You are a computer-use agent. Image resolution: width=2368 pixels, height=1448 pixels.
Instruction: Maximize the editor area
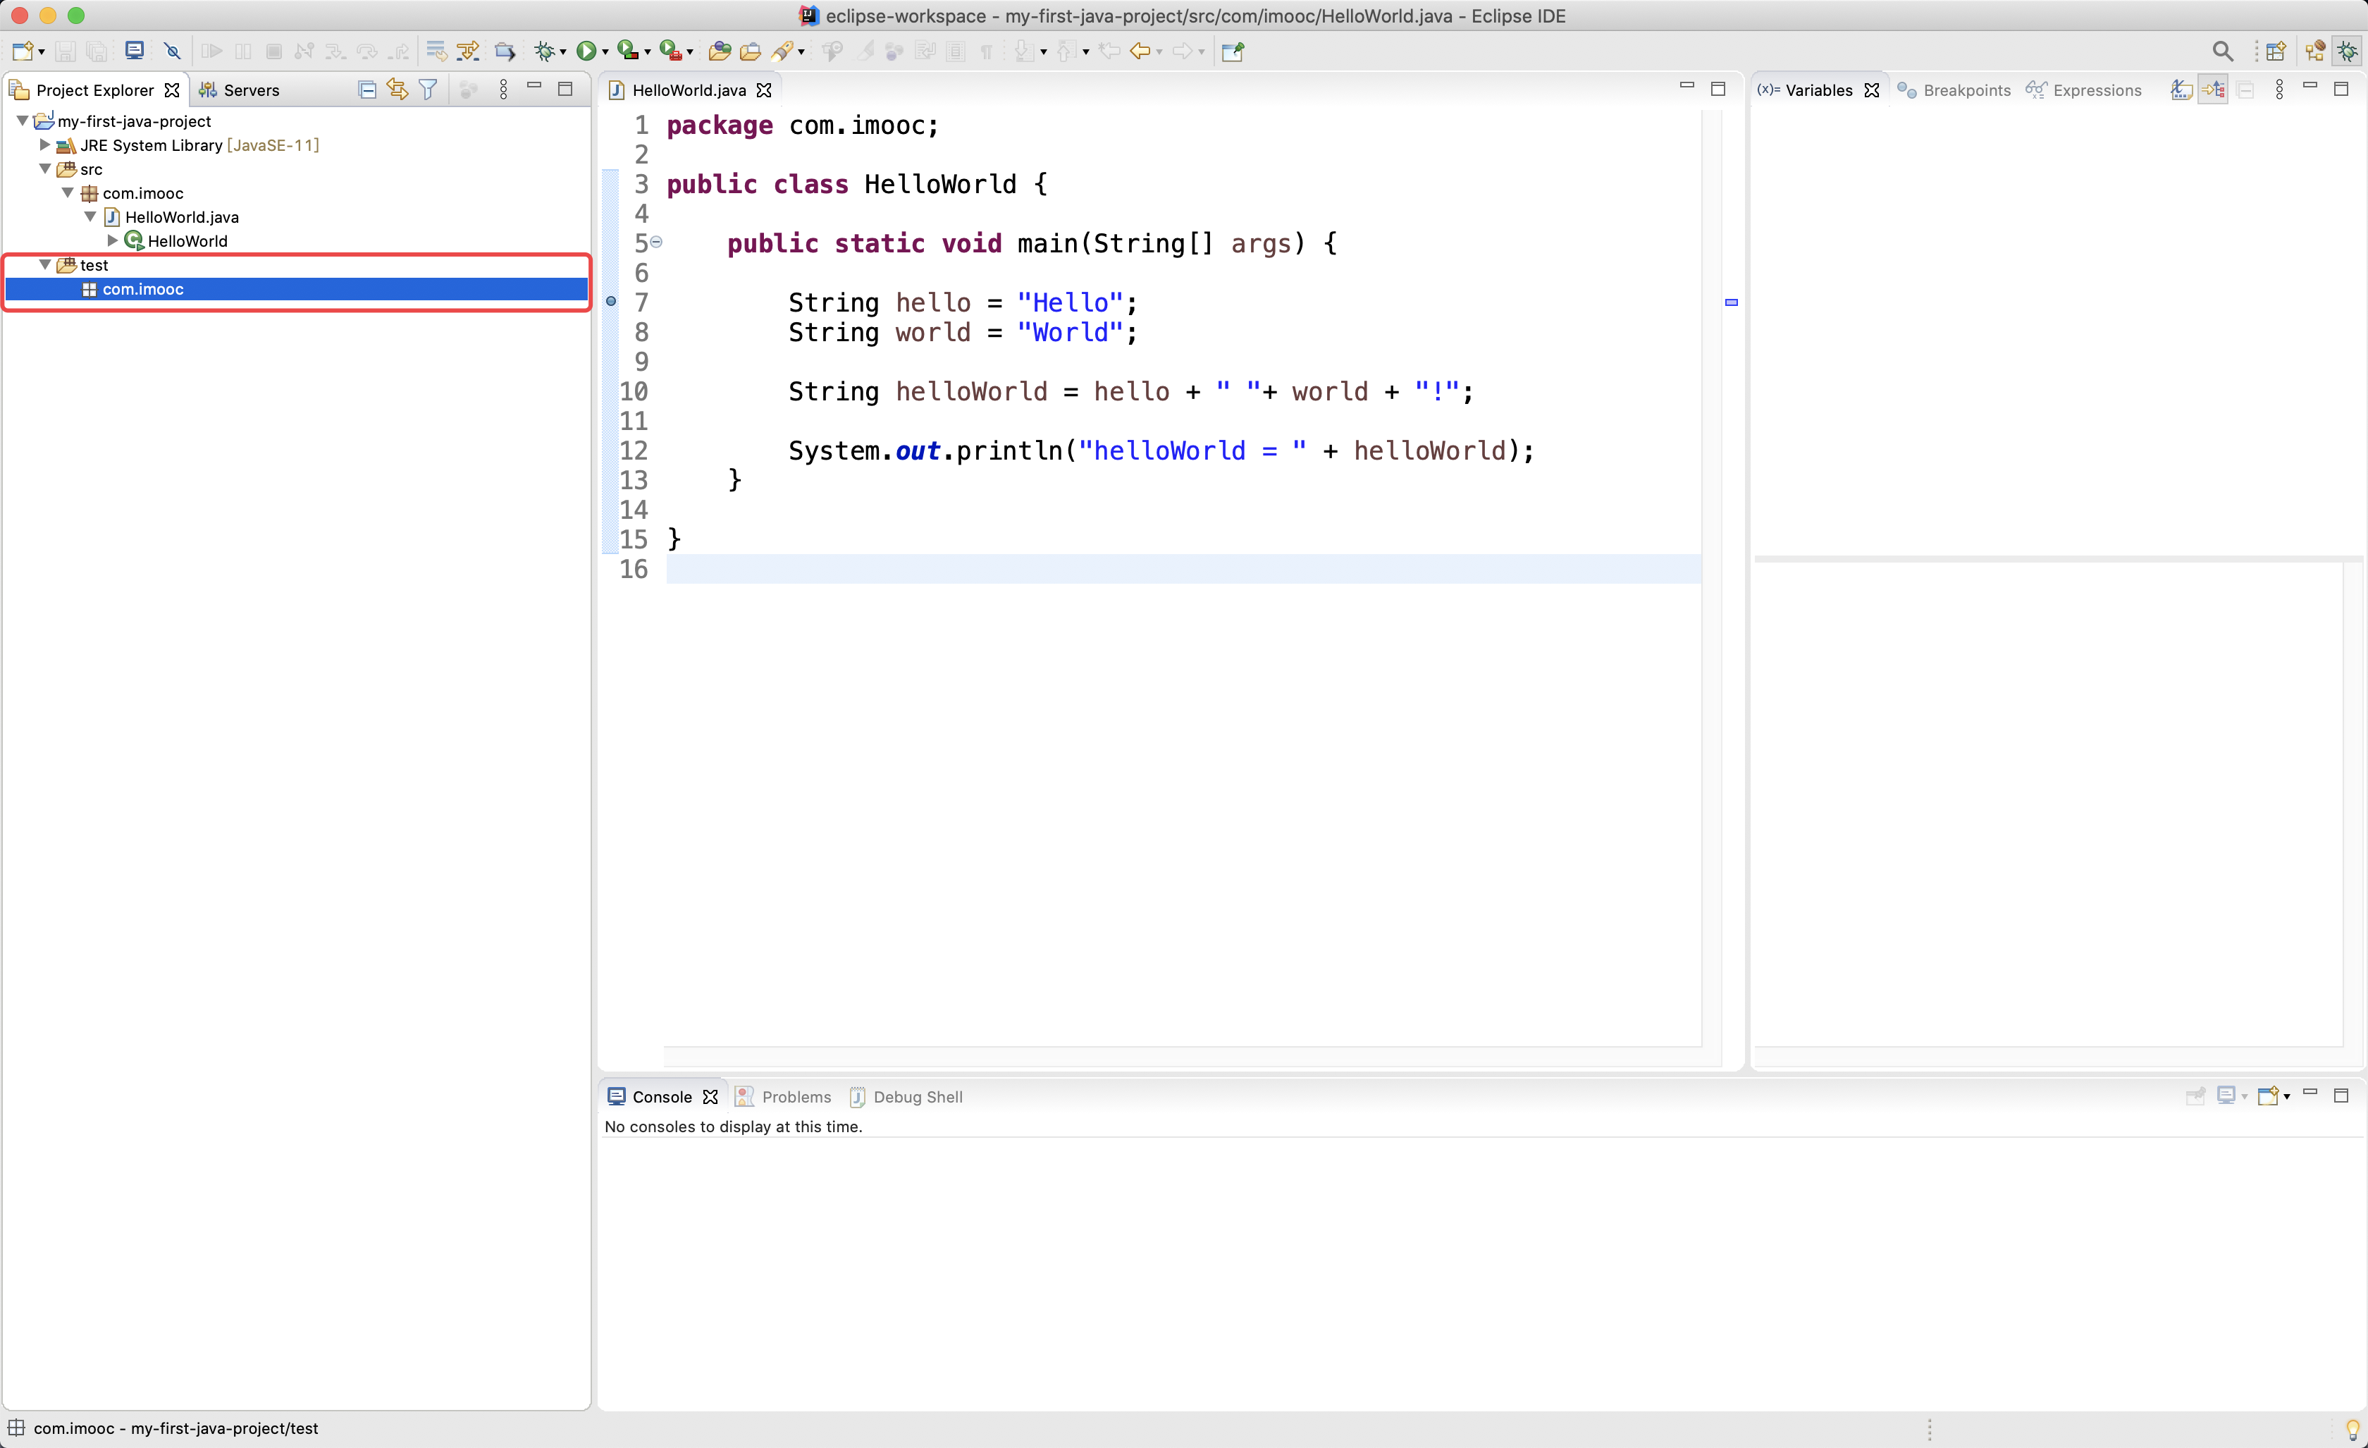(x=1718, y=90)
